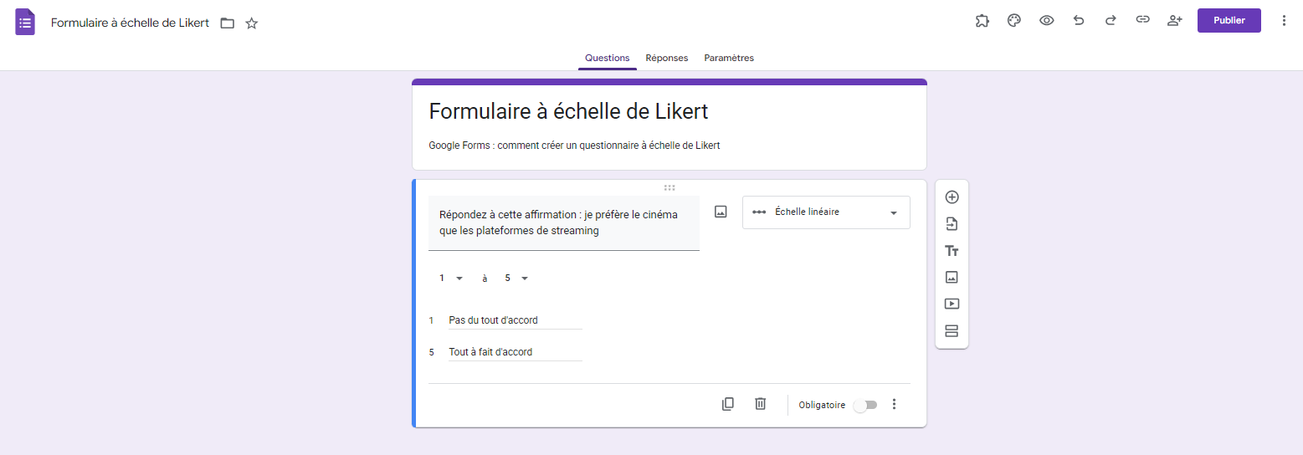The image size is (1303, 455).
Task: Switch to the Réponses tab
Action: [x=666, y=59]
